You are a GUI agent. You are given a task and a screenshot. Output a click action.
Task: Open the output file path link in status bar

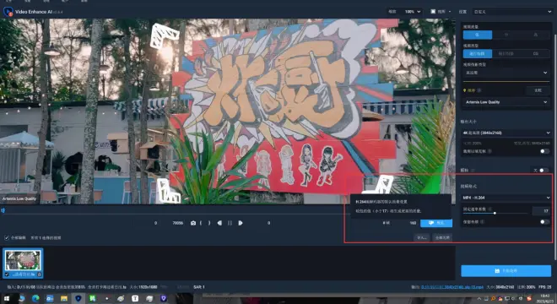coord(452,287)
